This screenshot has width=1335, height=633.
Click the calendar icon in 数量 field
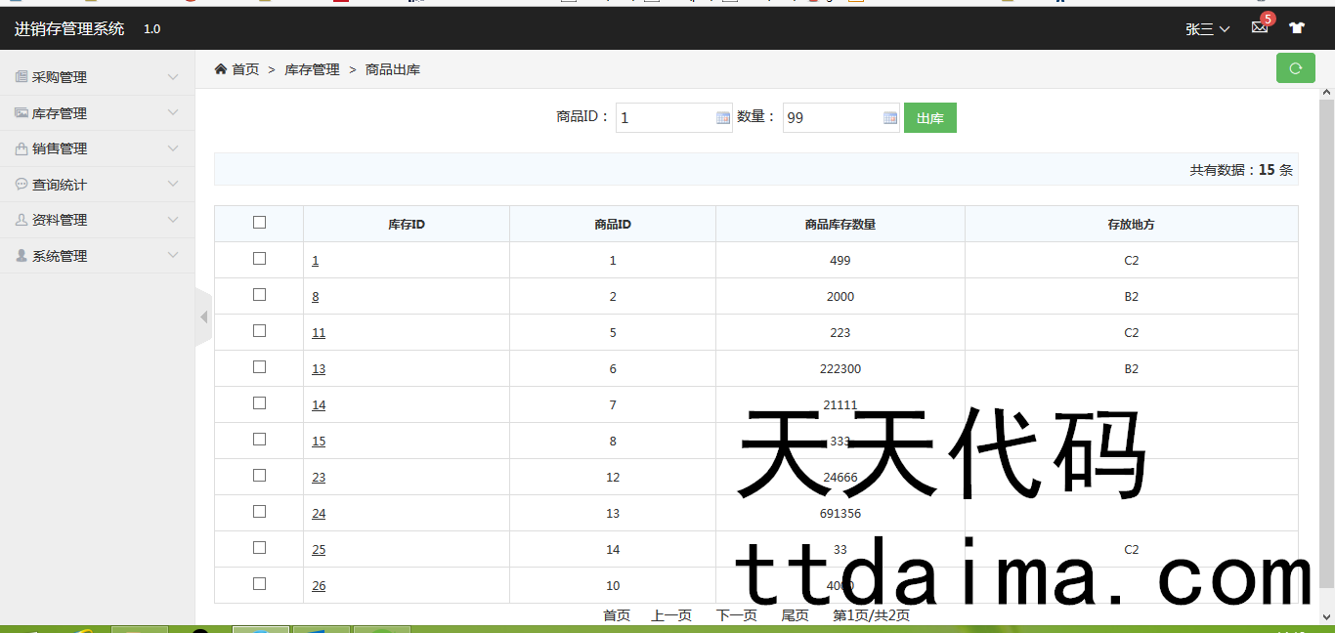tap(890, 118)
